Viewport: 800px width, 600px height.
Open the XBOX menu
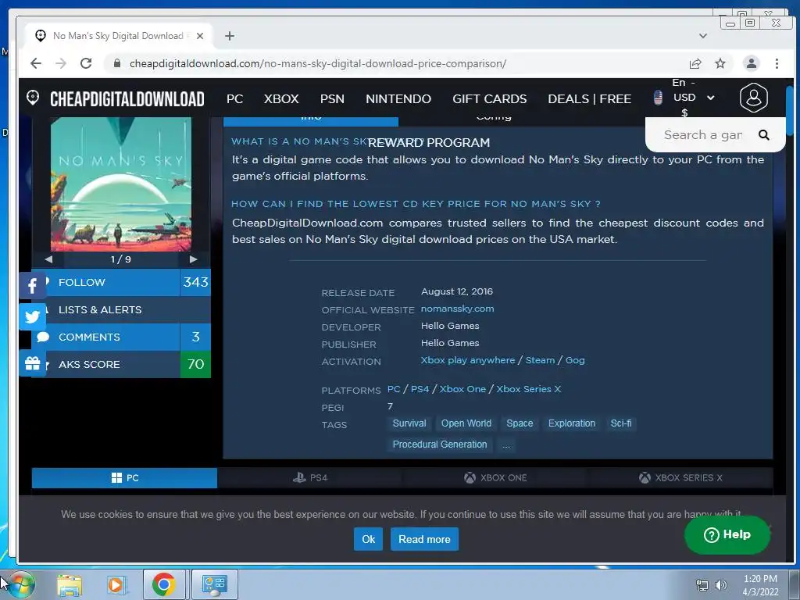pos(281,98)
